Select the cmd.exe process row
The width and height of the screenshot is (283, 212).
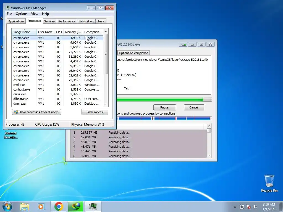pos(57,85)
